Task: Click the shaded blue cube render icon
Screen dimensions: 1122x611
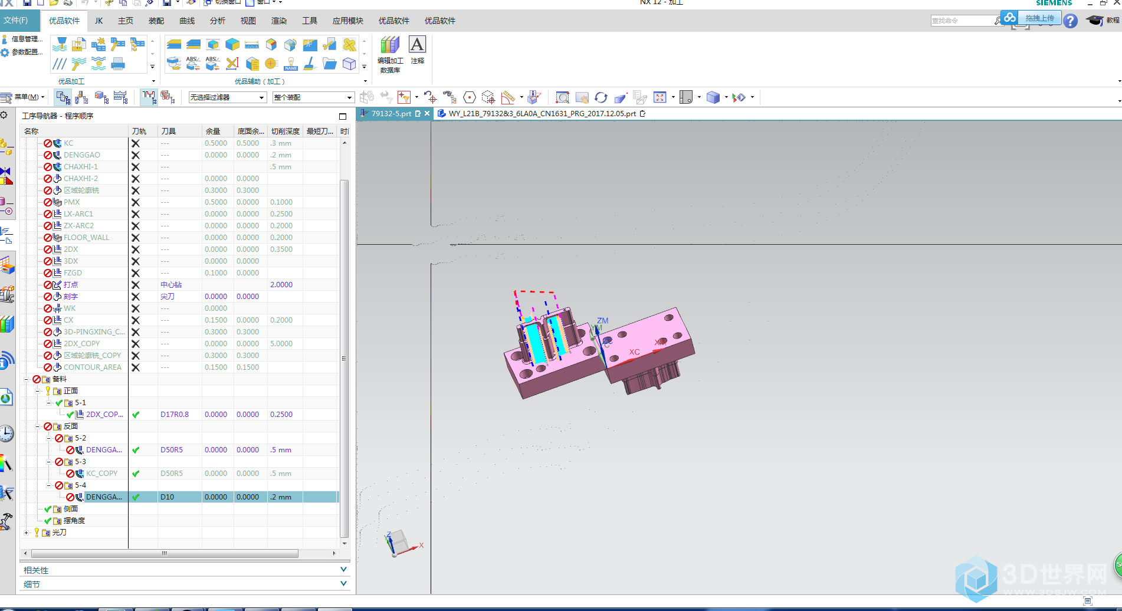Action: coord(713,97)
